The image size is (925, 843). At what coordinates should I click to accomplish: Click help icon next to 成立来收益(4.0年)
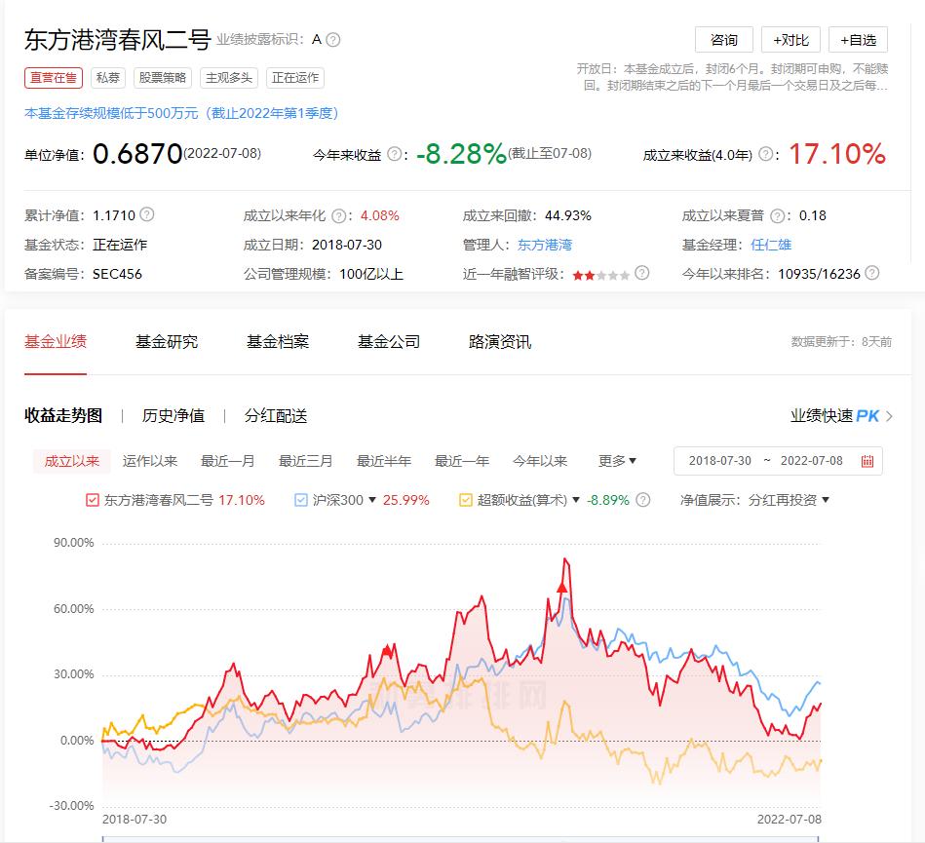(765, 155)
